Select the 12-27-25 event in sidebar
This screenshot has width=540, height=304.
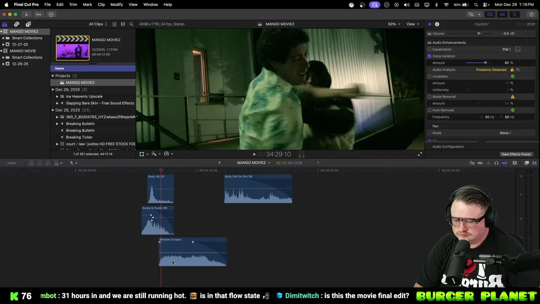click(20, 44)
